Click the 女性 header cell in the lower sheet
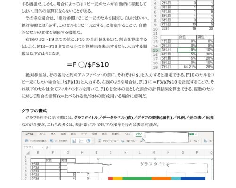Image resolution: width=236 pixels, height=188 pixels. (x=53, y=160)
